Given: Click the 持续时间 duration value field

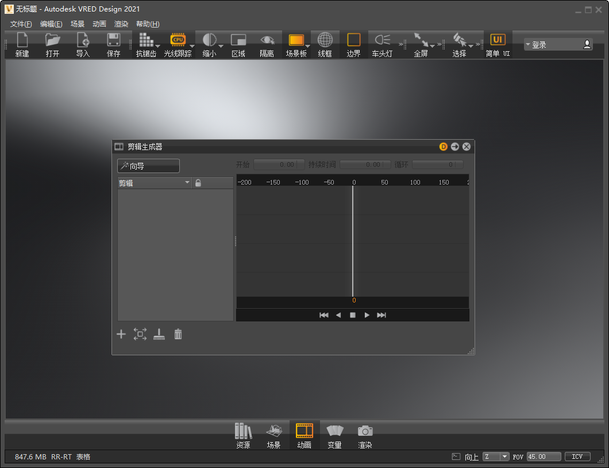Looking at the screenshot, I should (x=365, y=164).
